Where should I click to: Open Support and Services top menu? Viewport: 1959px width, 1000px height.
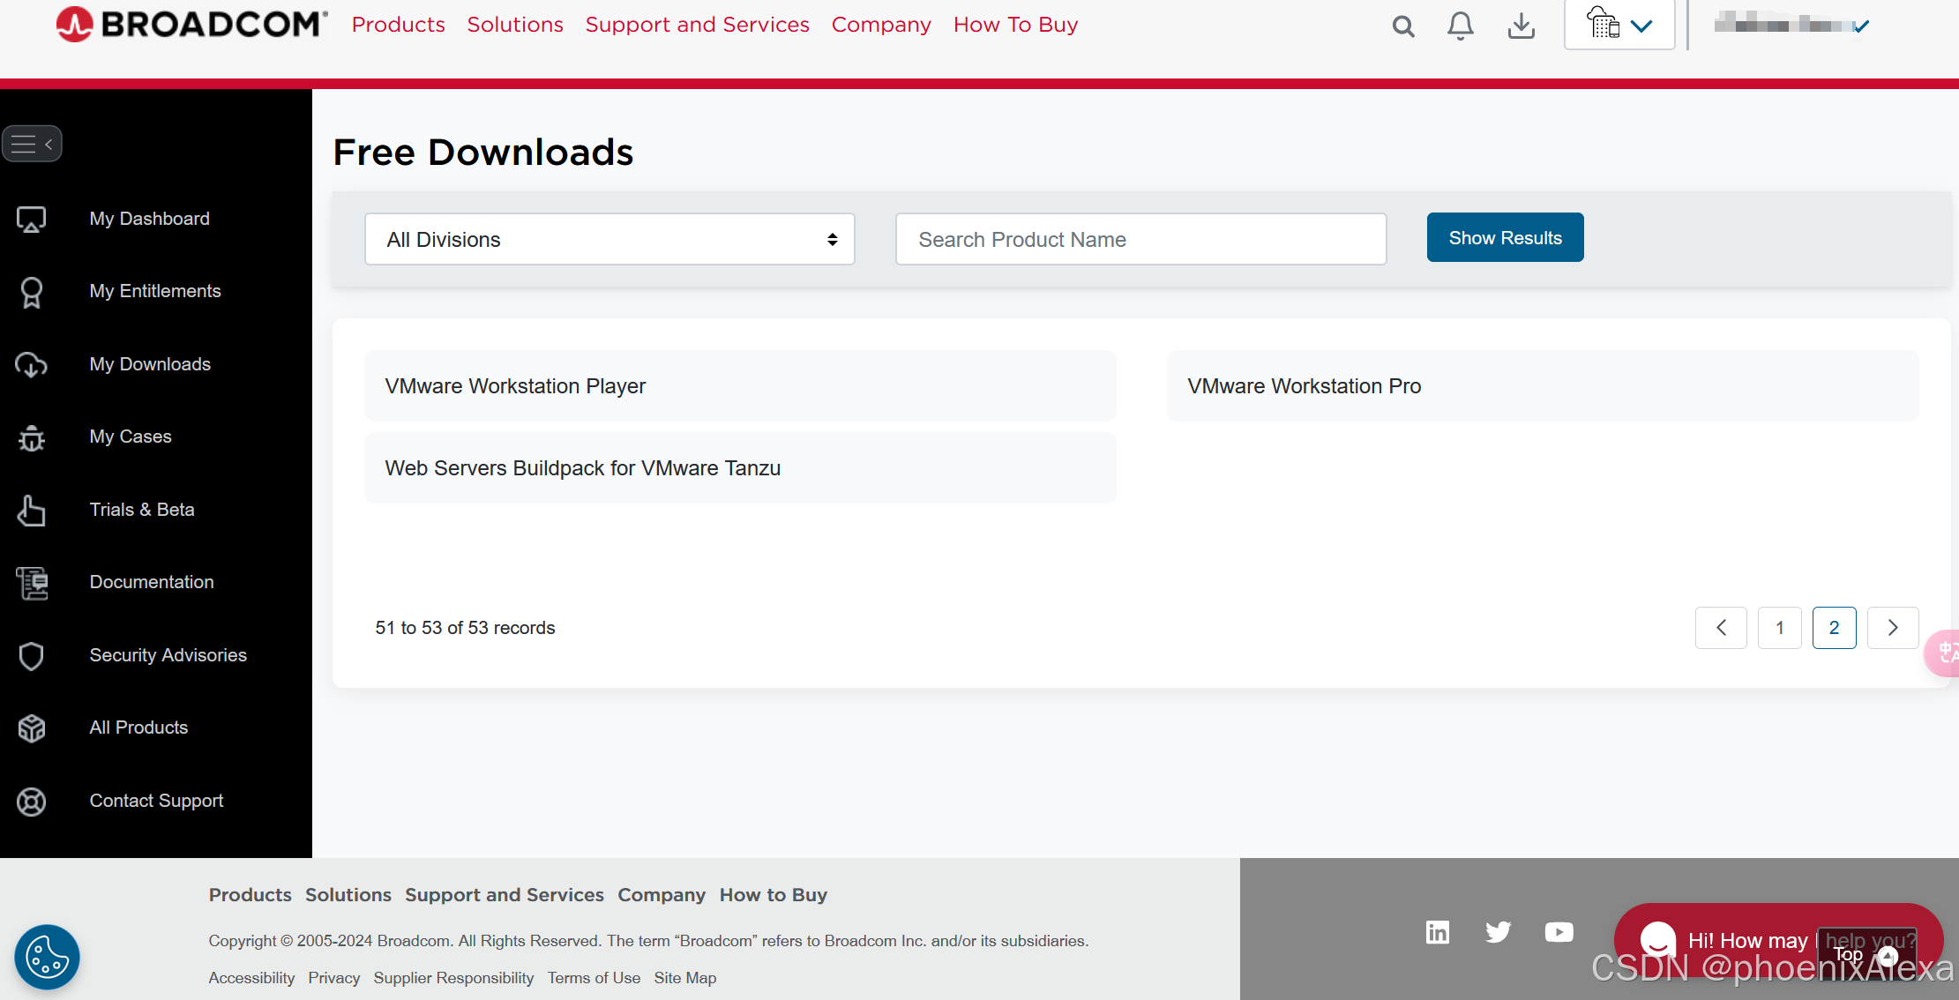pos(697,25)
